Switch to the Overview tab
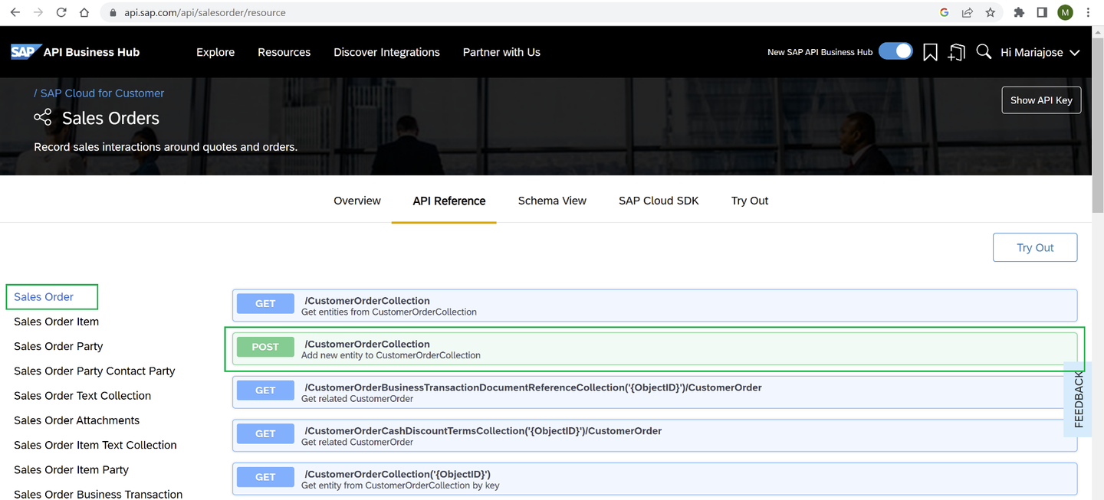This screenshot has width=1104, height=500. tap(357, 201)
